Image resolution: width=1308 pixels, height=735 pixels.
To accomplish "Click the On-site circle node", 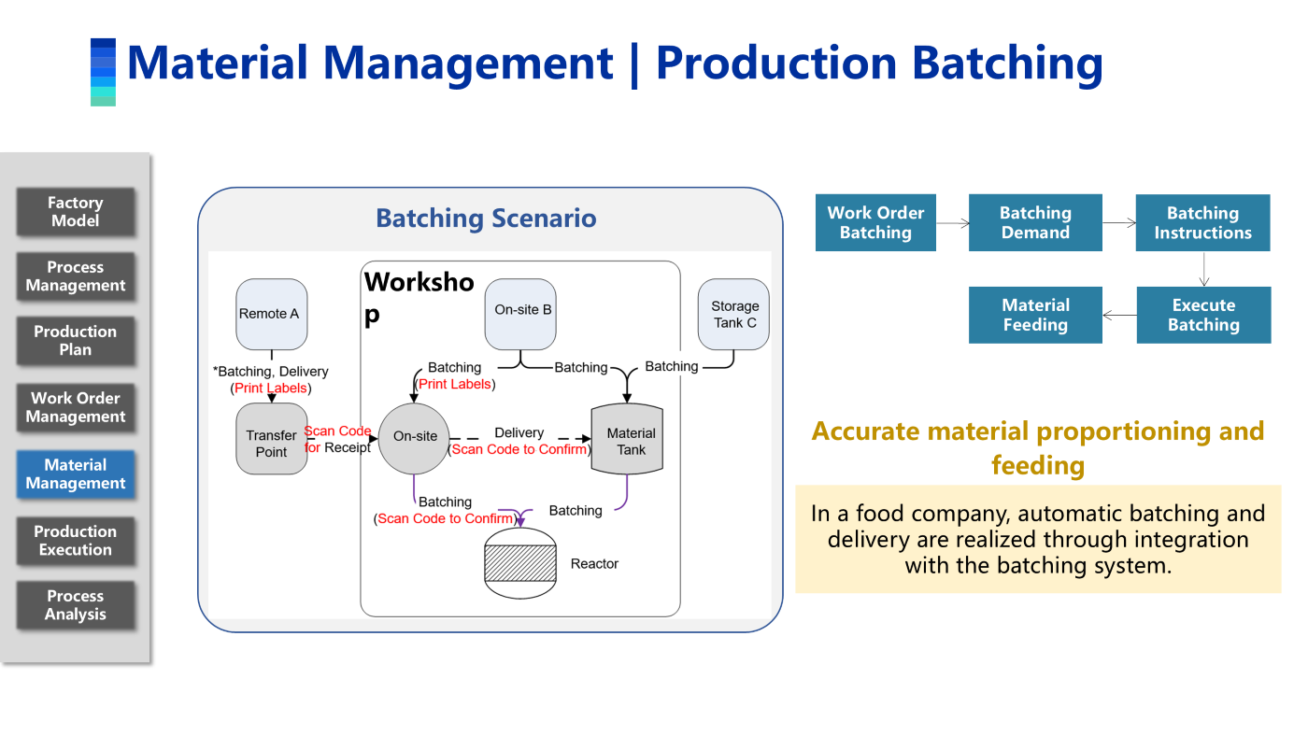I will coord(415,437).
